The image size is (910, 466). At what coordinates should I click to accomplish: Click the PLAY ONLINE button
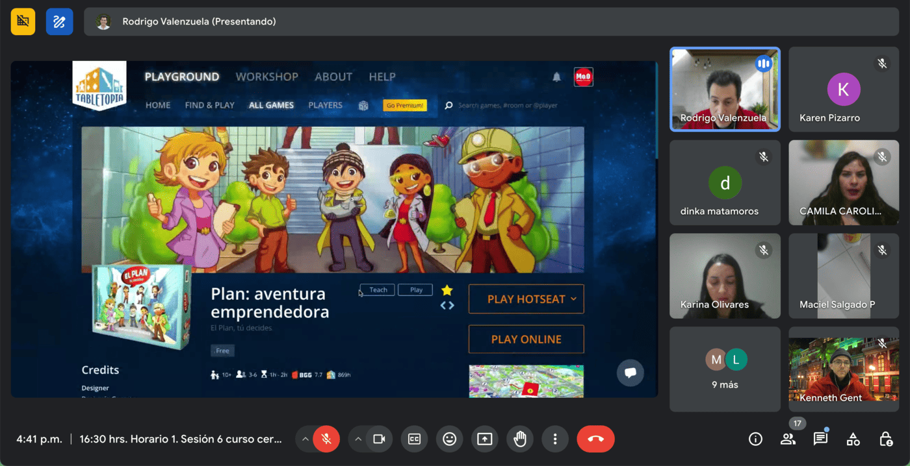coord(526,339)
